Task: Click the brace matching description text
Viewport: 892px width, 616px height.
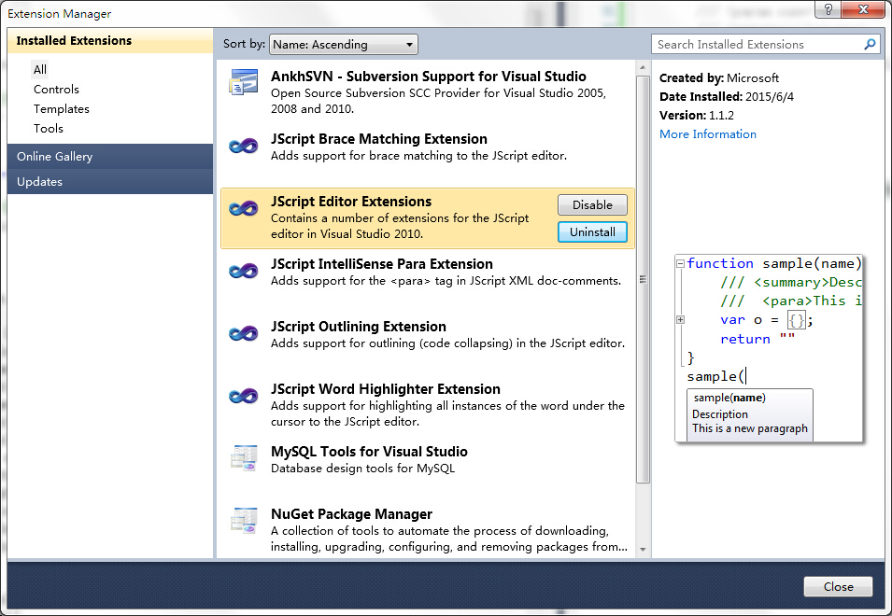Action: [x=418, y=156]
